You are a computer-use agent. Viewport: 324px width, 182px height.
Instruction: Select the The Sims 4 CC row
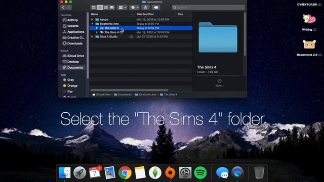click(x=141, y=32)
